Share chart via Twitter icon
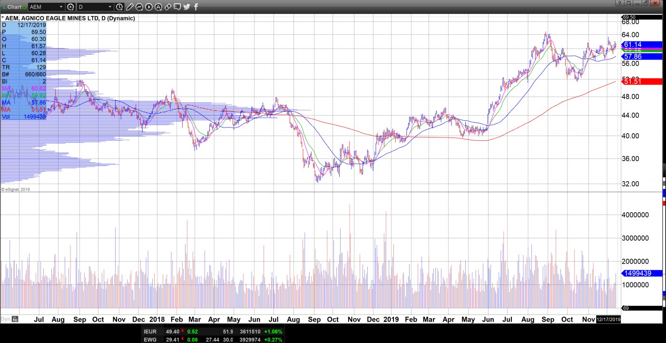The image size is (666, 343). coord(186,7)
